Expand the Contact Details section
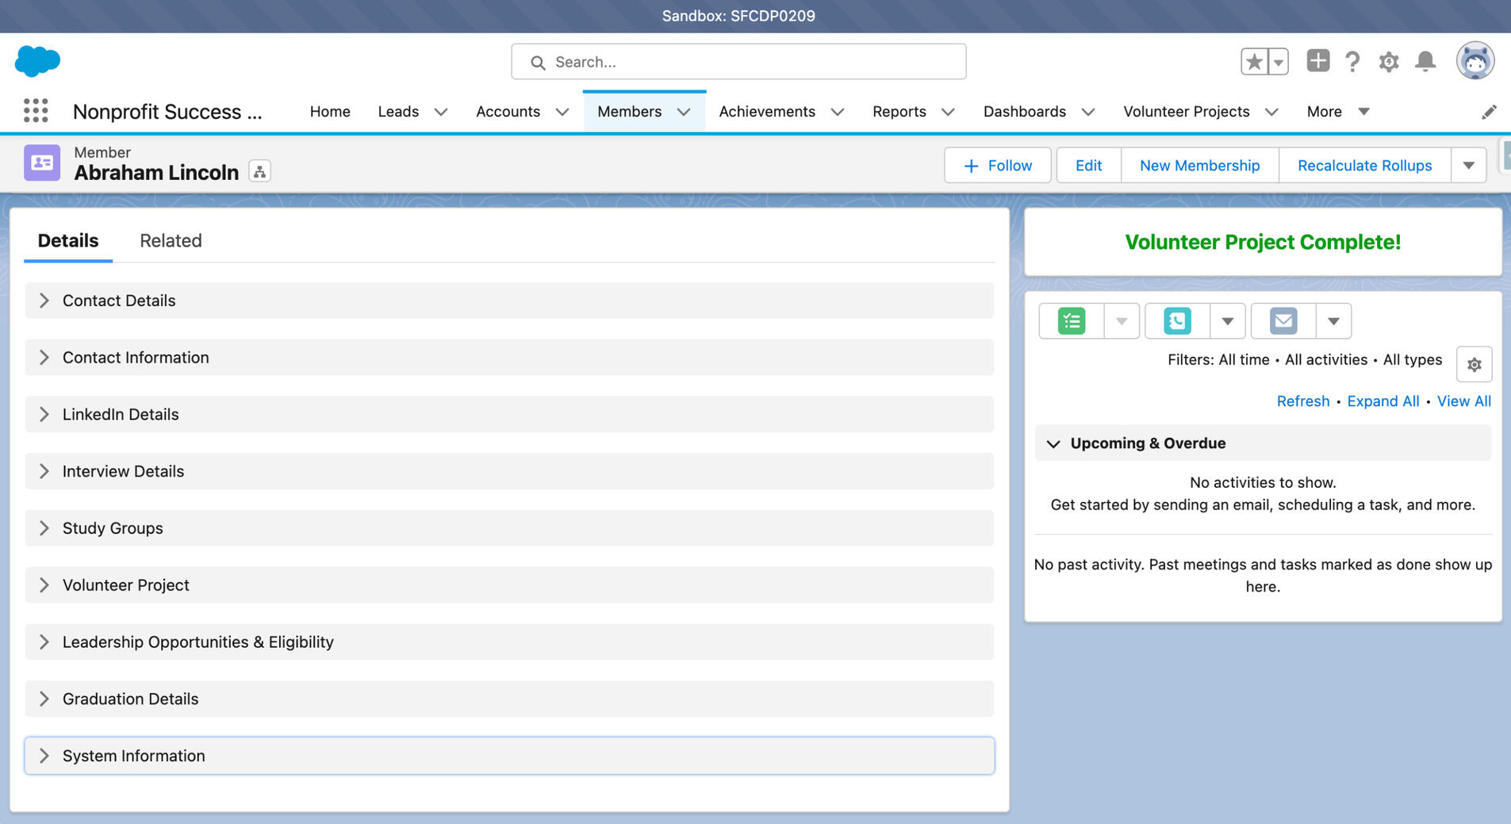The width and height of the screenshot is (1511, 824). pos(119,301)
